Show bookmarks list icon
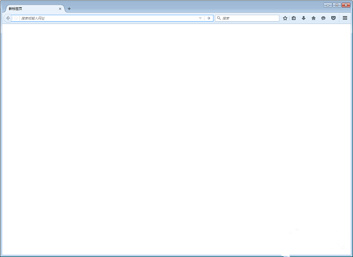 pyautogui.click(x=294, y=18)
